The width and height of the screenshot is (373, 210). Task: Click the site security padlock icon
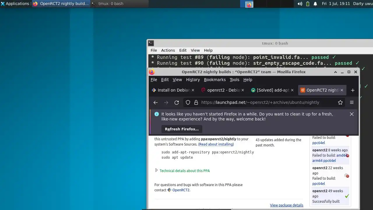point(196,102)
